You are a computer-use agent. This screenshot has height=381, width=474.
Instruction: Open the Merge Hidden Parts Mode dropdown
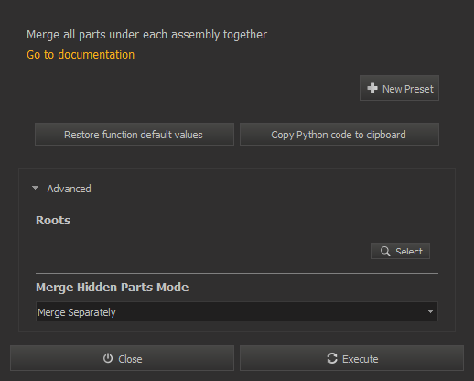pos(237,311)
